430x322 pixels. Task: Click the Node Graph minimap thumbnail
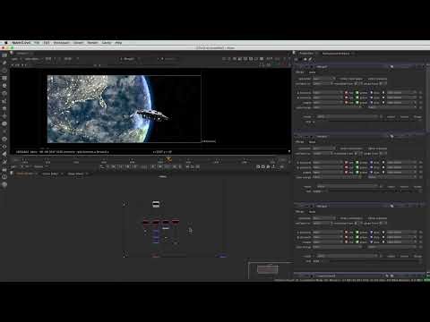coord(267,269)
